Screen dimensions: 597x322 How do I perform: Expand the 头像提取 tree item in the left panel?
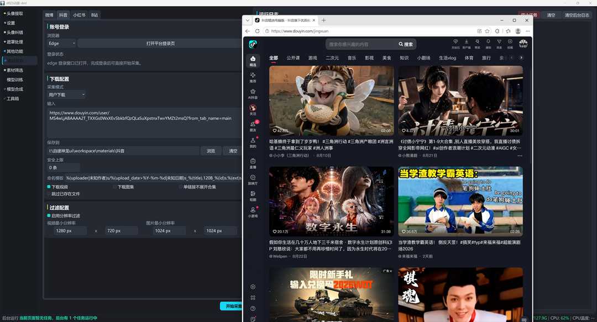point(13,14)
